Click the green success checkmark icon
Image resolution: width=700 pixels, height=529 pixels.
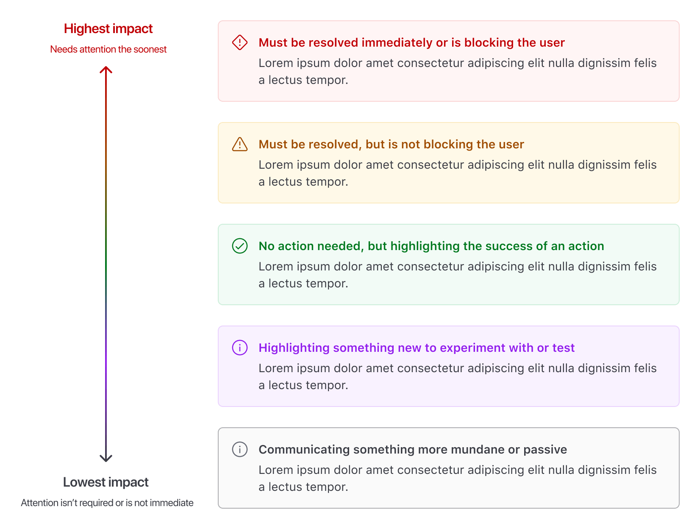click(x=239, y=246)
